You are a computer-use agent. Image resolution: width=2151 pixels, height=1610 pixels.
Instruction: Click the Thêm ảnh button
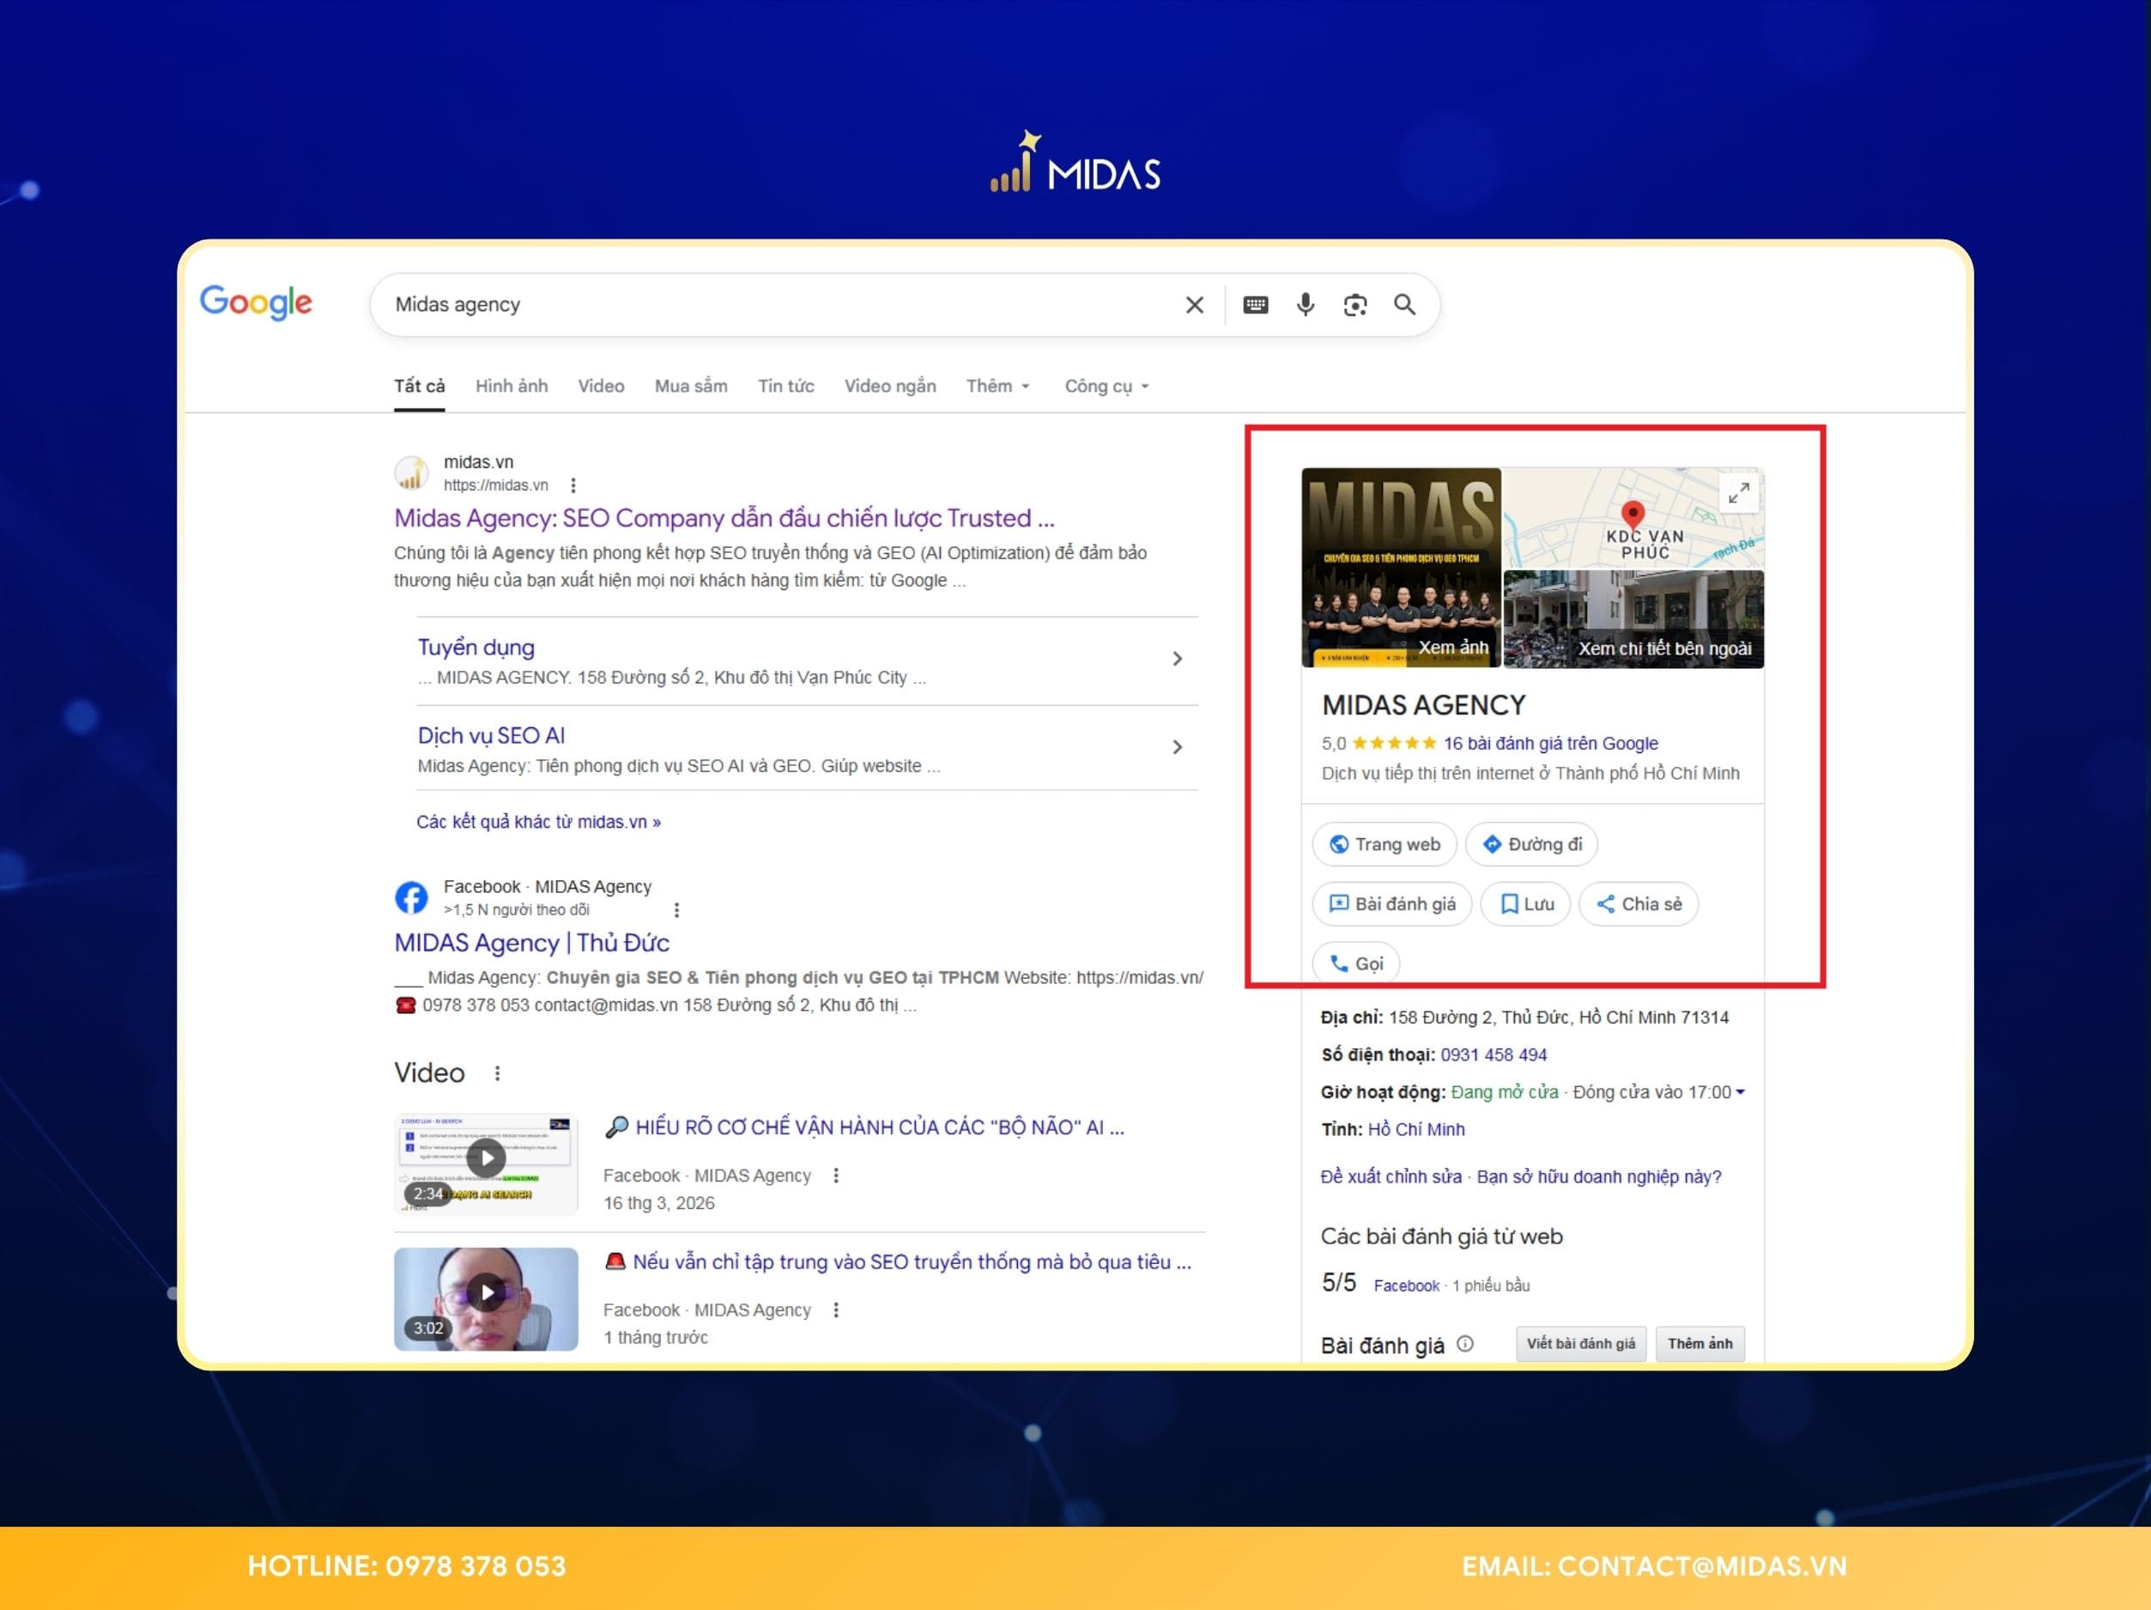pos(1700,1344)
